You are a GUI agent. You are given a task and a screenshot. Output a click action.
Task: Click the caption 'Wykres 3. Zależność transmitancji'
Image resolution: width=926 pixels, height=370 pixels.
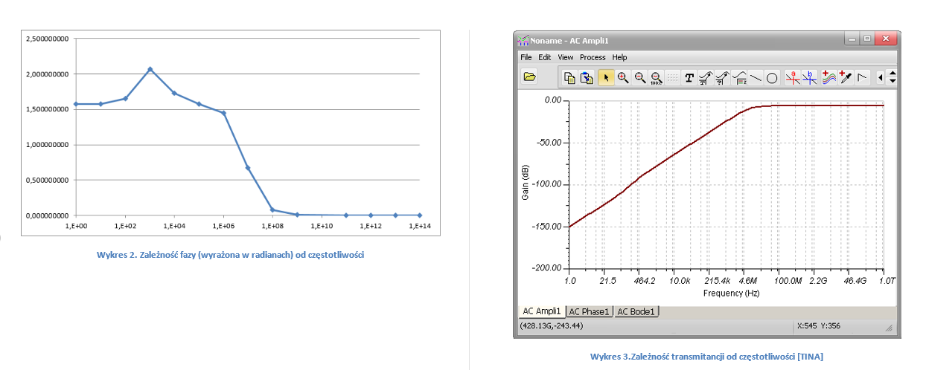(706, 357)
